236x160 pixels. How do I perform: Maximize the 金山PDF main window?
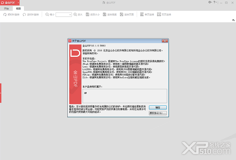click(227, 3)
